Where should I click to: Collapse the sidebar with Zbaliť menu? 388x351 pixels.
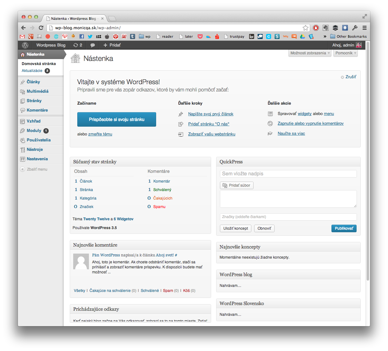34,169
